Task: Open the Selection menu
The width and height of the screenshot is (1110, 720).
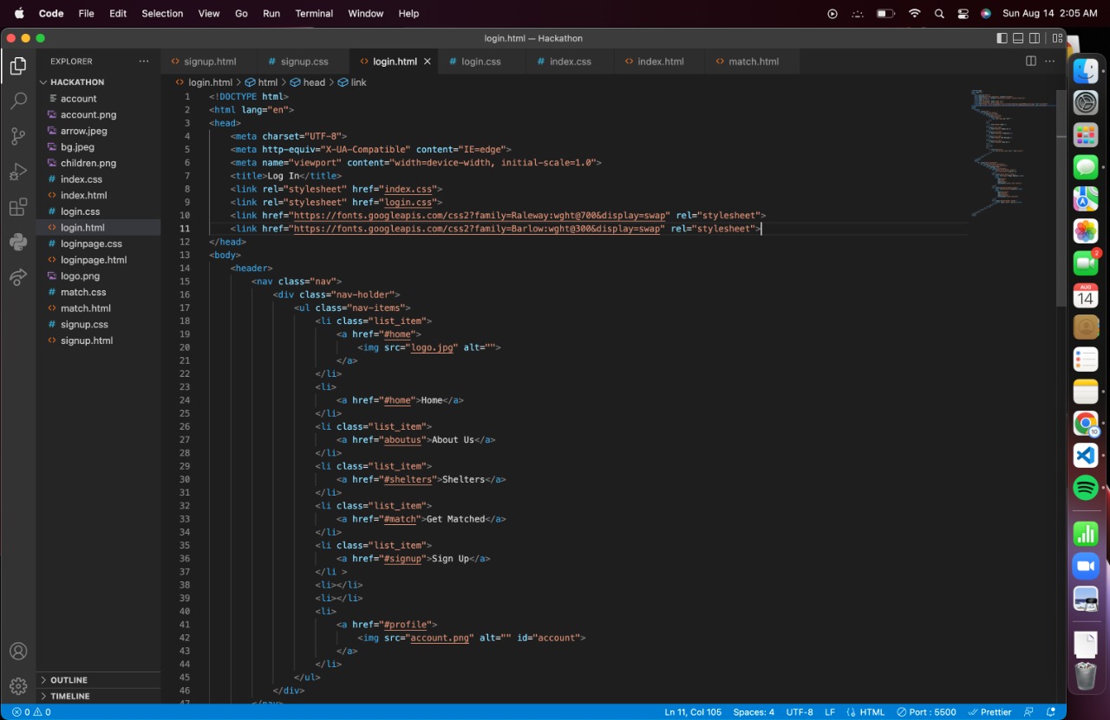Action: click(x=162, y=13)
